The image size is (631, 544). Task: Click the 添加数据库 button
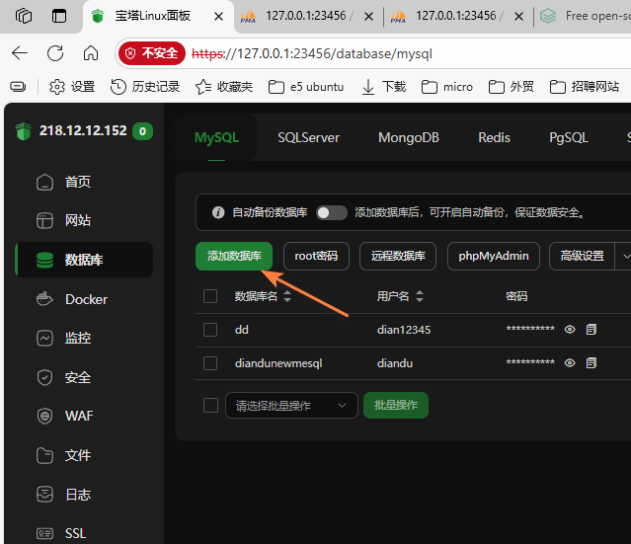point(234,256)
